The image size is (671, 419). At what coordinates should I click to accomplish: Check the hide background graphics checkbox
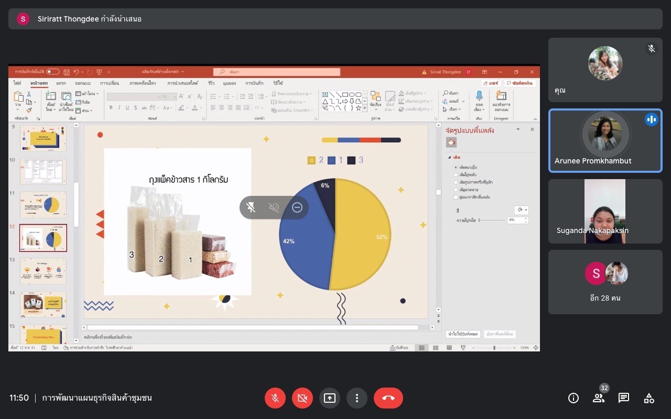[456, 197]
